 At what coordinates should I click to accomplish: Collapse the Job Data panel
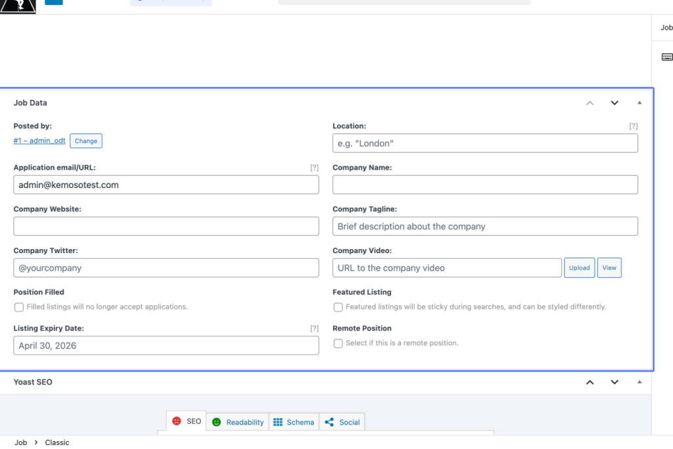639,103
